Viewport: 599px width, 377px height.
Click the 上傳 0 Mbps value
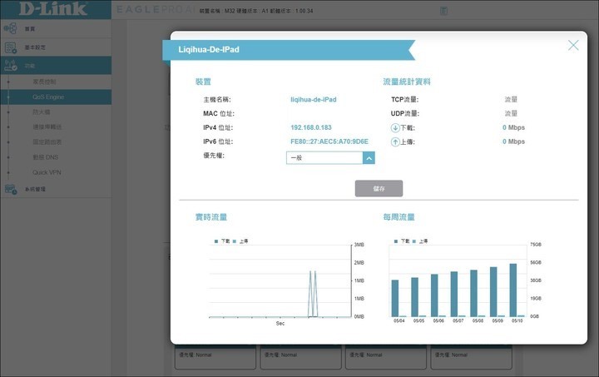[513, 141]
